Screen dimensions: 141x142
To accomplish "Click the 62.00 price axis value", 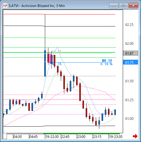I will coord(129,44).
